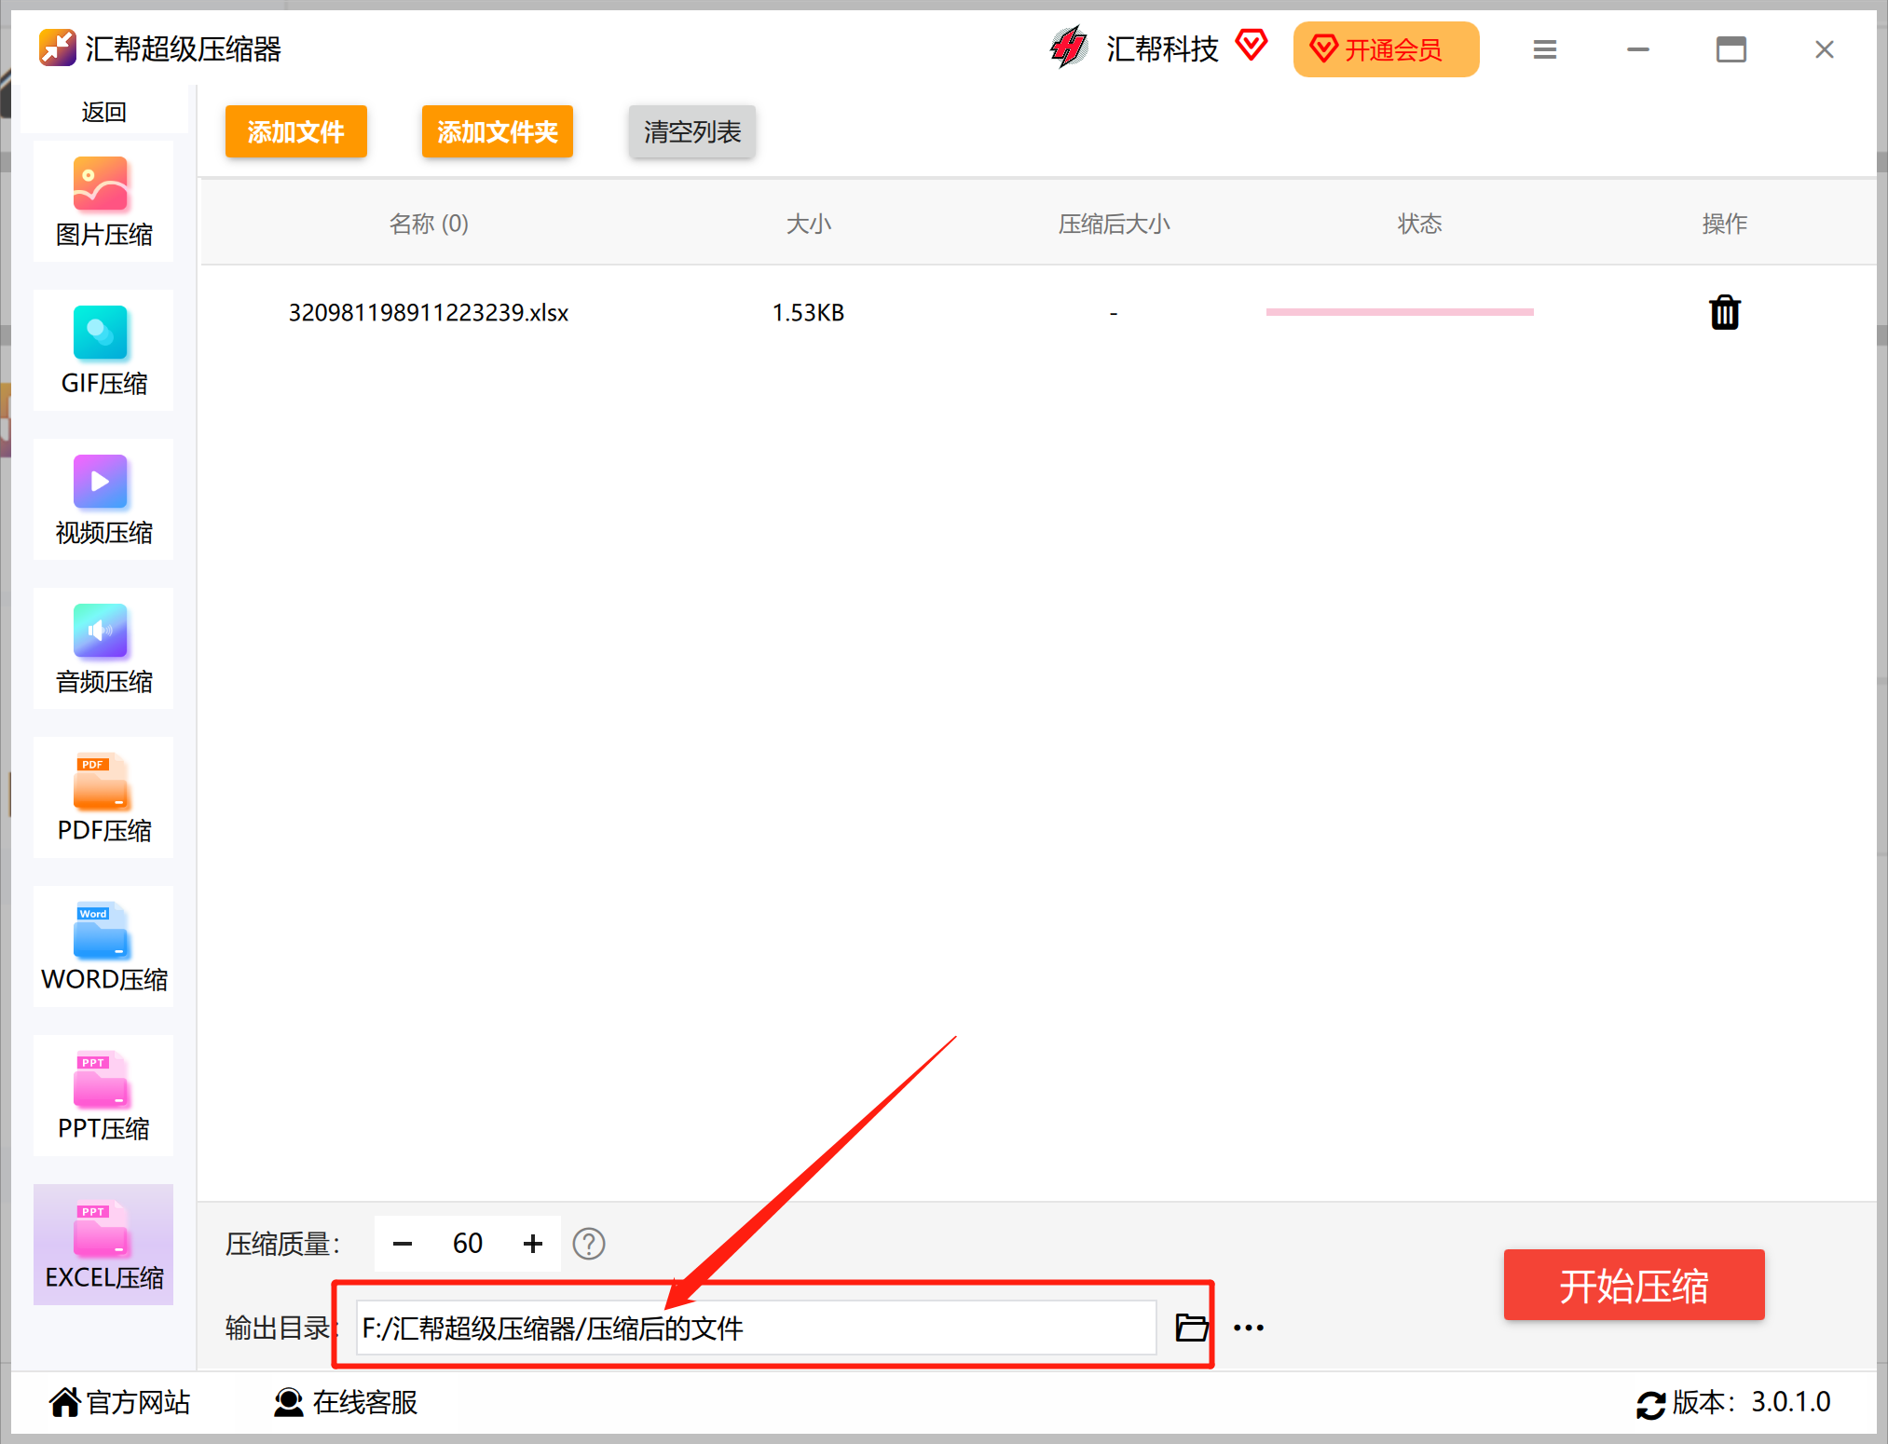Show compression quality help question mark
Viewport: 1888px width, 1444px height.
click(589, 1244)
